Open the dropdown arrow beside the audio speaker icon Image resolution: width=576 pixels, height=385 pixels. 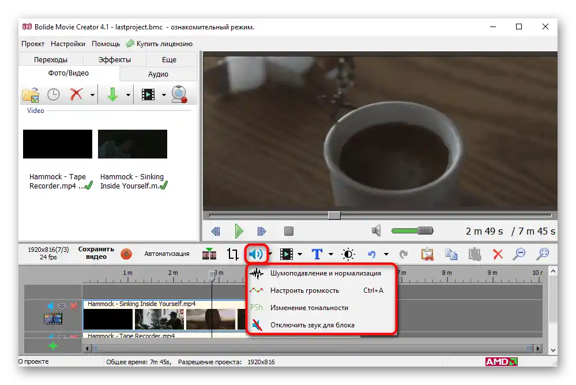click(x=270, y=254)
